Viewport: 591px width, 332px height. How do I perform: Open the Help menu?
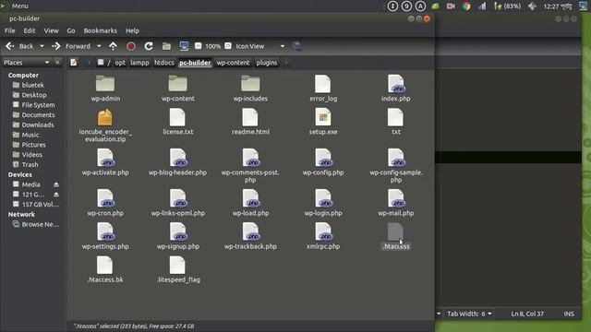tap(132, 30)
